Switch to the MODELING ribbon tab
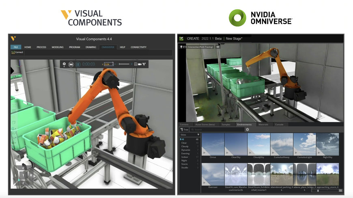The image size is (353, 198). (x=58, y=47)
